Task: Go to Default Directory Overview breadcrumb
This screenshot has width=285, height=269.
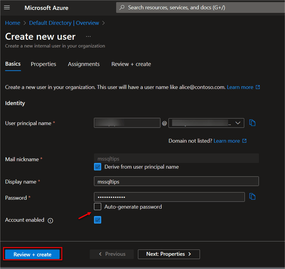Action: pyautogui.click(x=64, y=23)
